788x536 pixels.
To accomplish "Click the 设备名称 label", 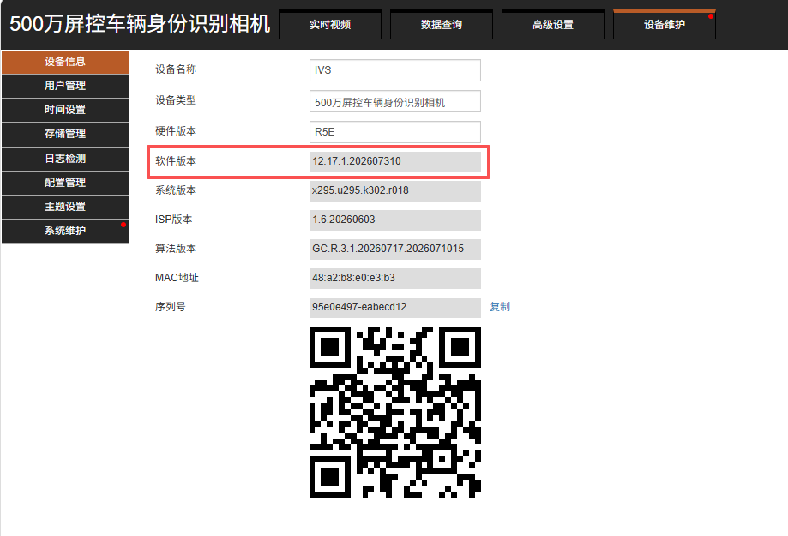I will click(x=176, y=69).
